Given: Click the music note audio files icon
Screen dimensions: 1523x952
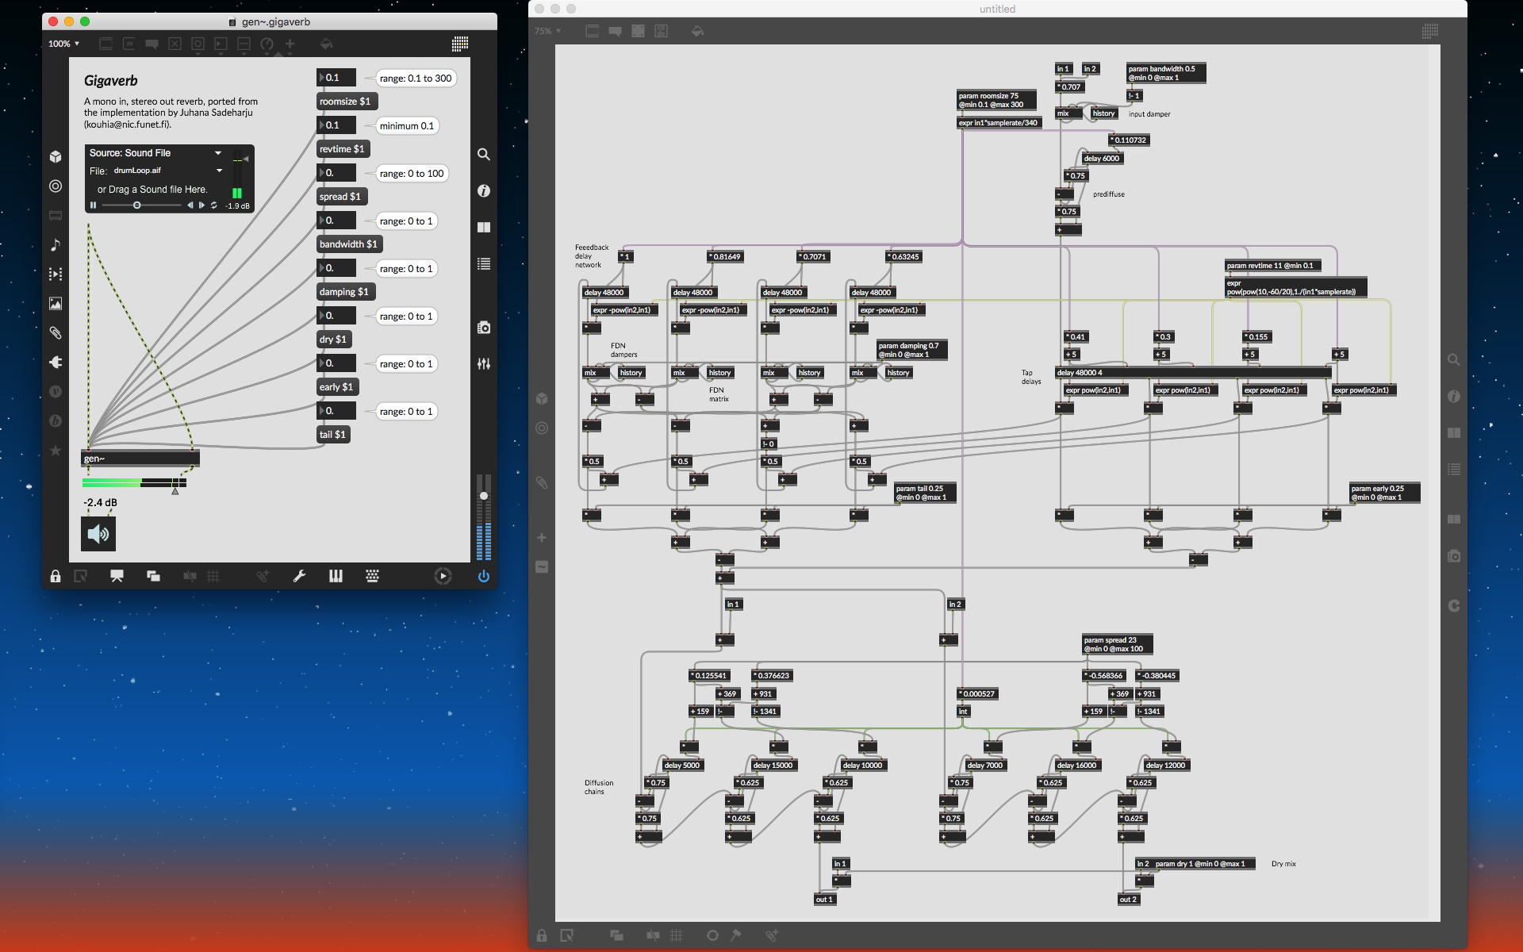Looking at the screenshot, I should (56, 245).
